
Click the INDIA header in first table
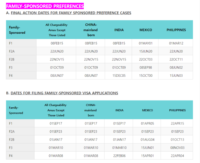point(119,30)
